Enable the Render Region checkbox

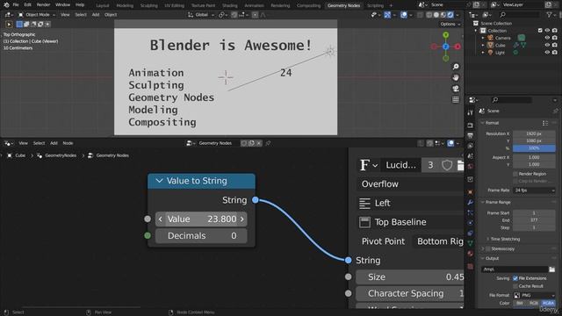[515, 174]
